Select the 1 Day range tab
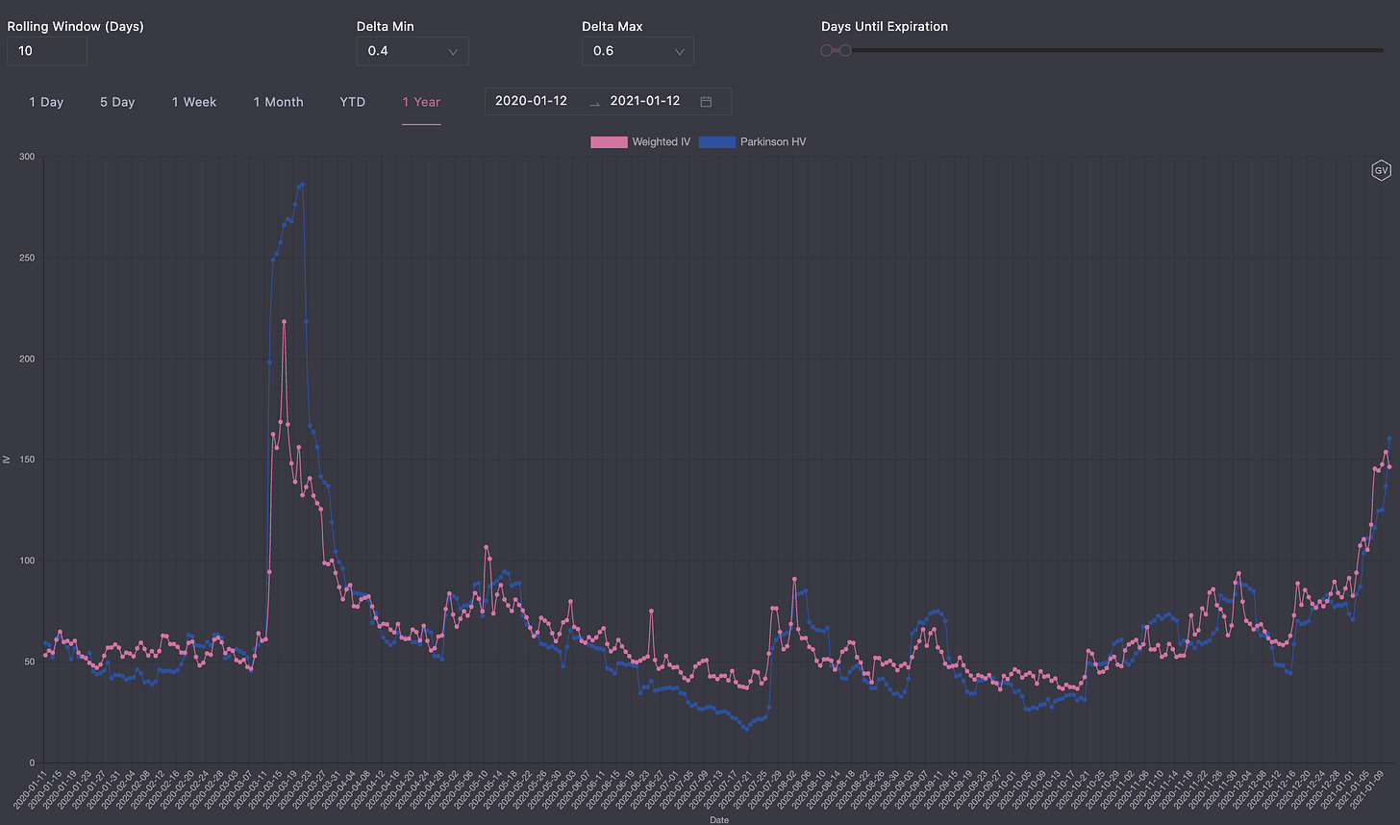This screenshot has width=1400, height=825. (x=46, y=102)
